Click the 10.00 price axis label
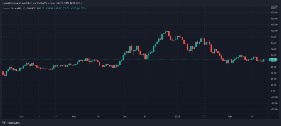This screenshot has width=281, height=126. pos(274,85)
